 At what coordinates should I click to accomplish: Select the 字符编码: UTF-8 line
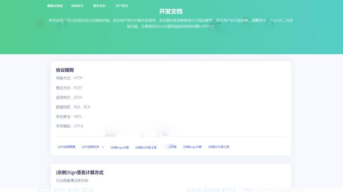pyautogui.click(x=70, y=126)
